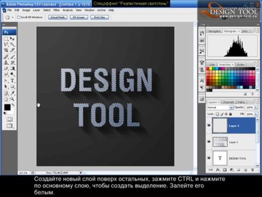Reset to default black and white colors
262x197 pixels.
click(x=5, y=113)
